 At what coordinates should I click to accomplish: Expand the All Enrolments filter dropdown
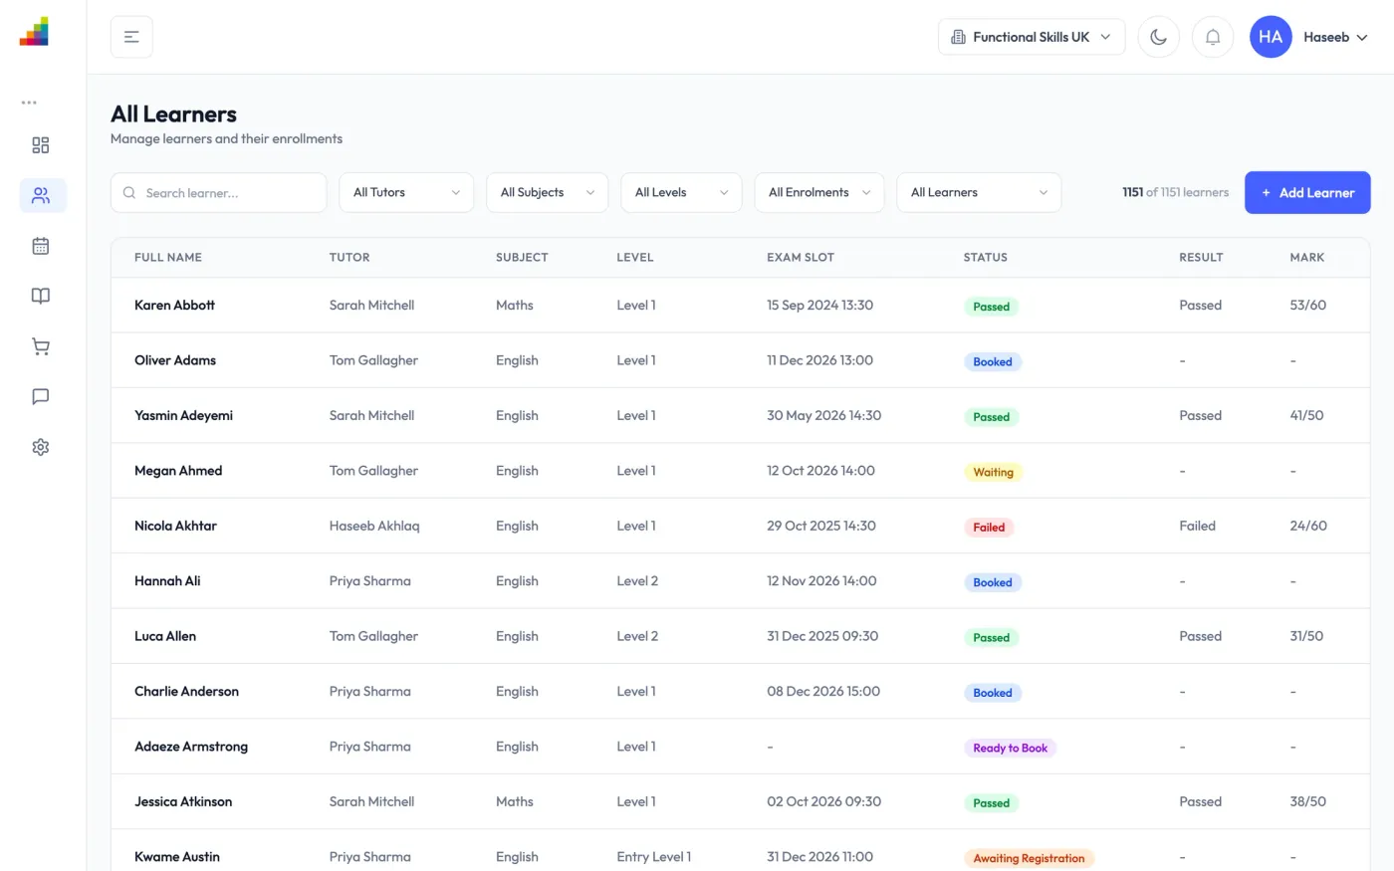[x=819, y=193]
